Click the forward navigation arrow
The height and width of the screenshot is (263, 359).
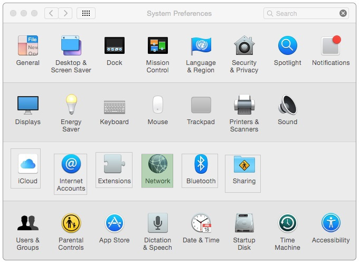[65, 13]
